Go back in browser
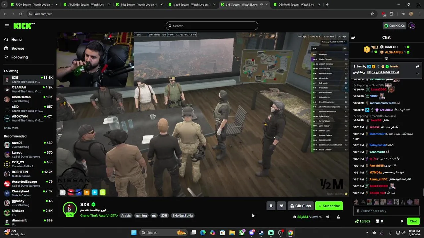 [x=5, y=14]
